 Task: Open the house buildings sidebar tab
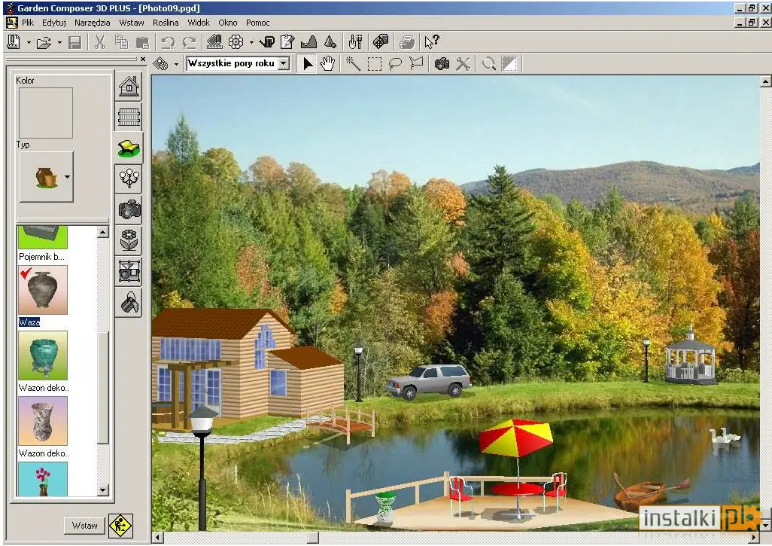[129, 86]
